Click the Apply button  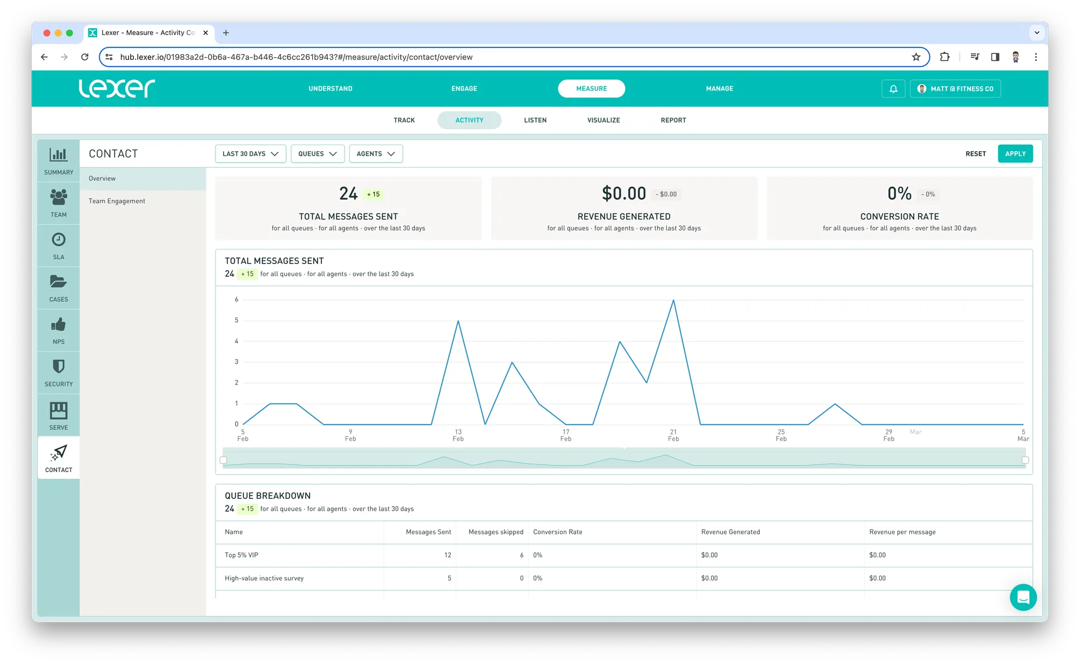(x=1015, y=154)
